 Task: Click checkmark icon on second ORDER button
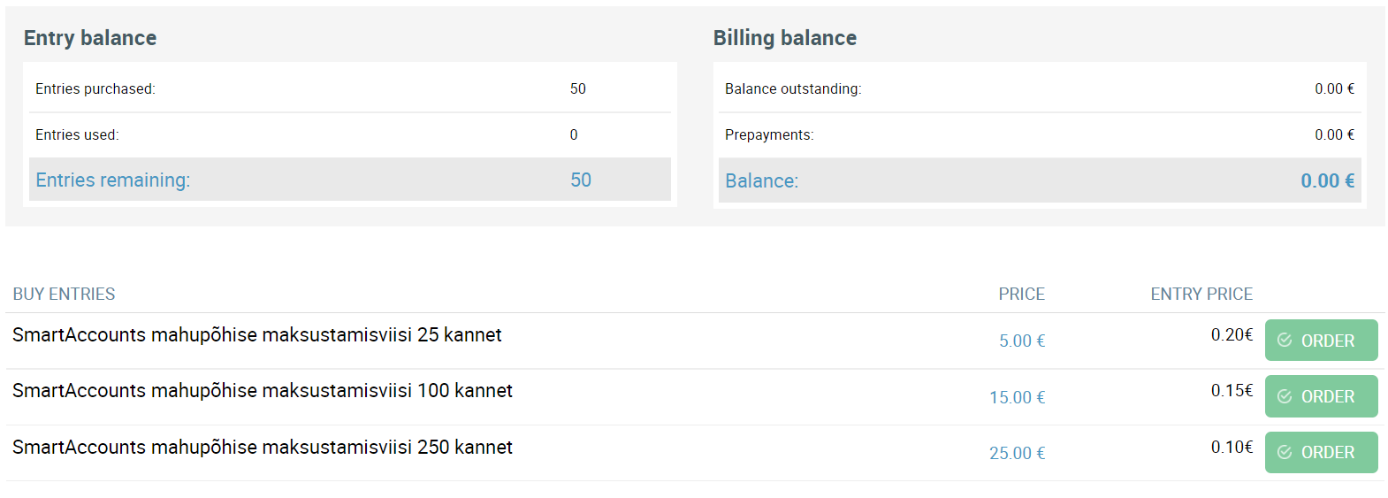coord(1285,396)
